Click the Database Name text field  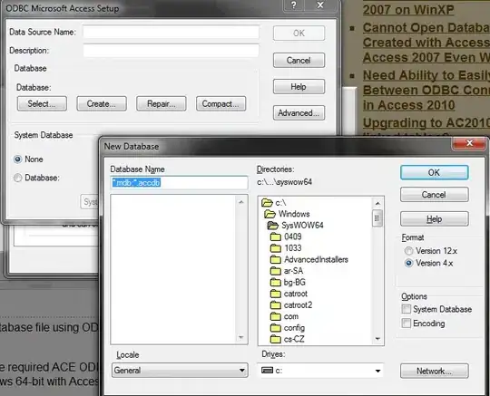179,183
